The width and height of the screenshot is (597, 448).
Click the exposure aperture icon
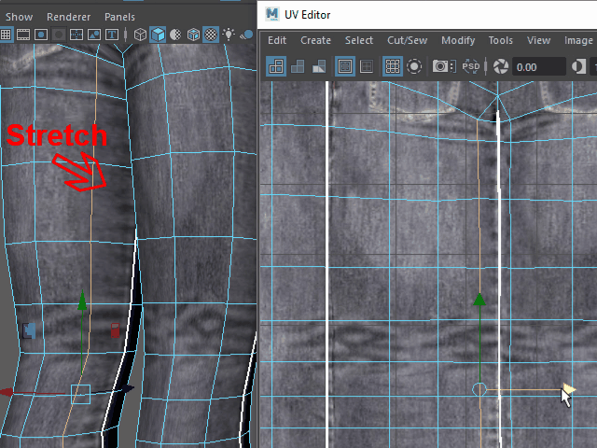[x=501, y=66]
